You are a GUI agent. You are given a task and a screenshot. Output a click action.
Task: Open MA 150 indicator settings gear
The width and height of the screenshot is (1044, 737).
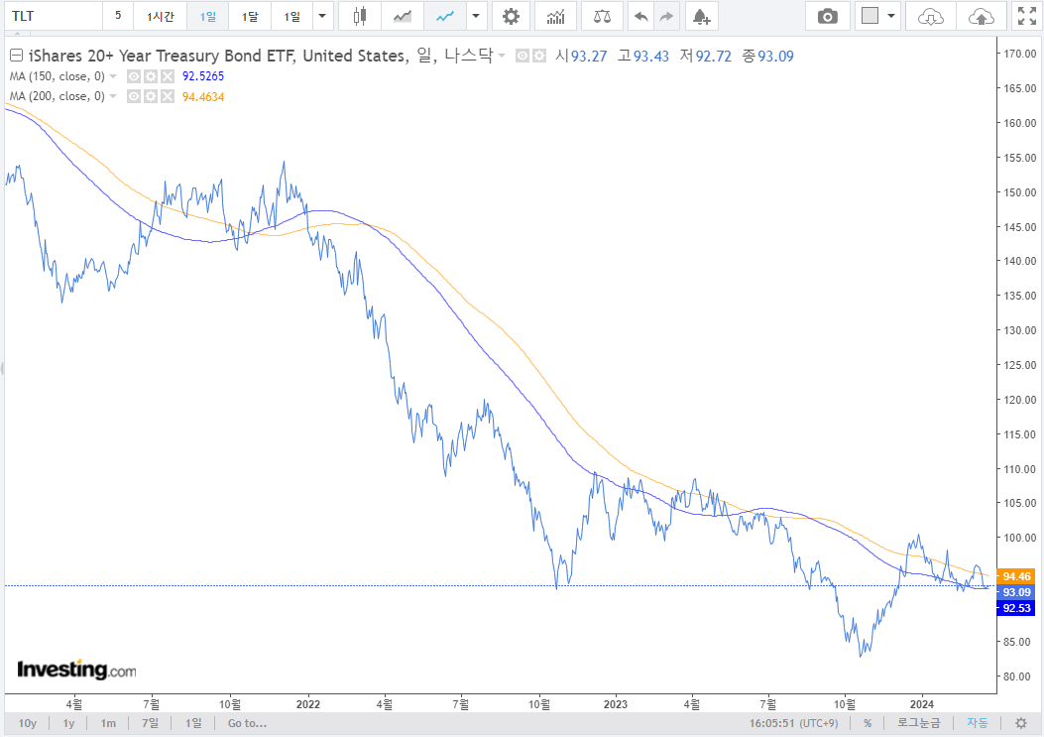click(151, 76)
